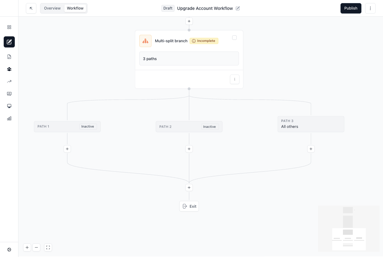Screen dimensions: 383x257
Task: Open the users group icon in sidebar
Action: (9, 69)
